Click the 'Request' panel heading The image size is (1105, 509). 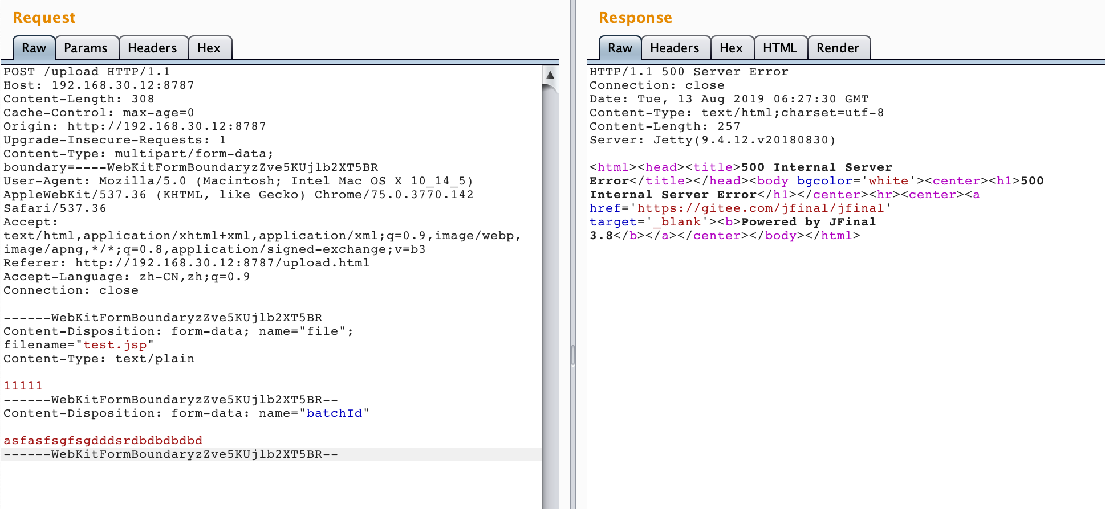pyautogui.click(x=44, y=18)
